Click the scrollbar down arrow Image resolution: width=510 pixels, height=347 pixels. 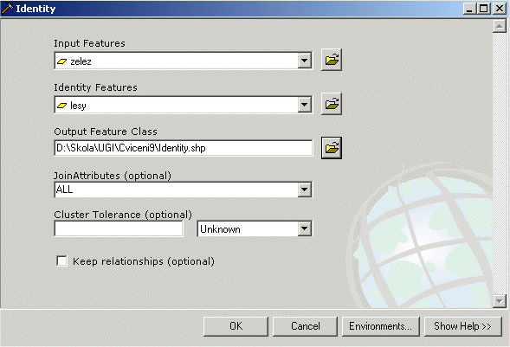pos(500,301)
